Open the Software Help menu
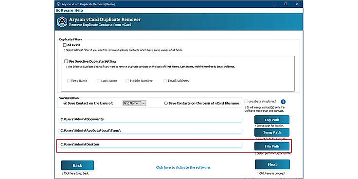This screenshot has width=358, height=179. pos(69,11)
